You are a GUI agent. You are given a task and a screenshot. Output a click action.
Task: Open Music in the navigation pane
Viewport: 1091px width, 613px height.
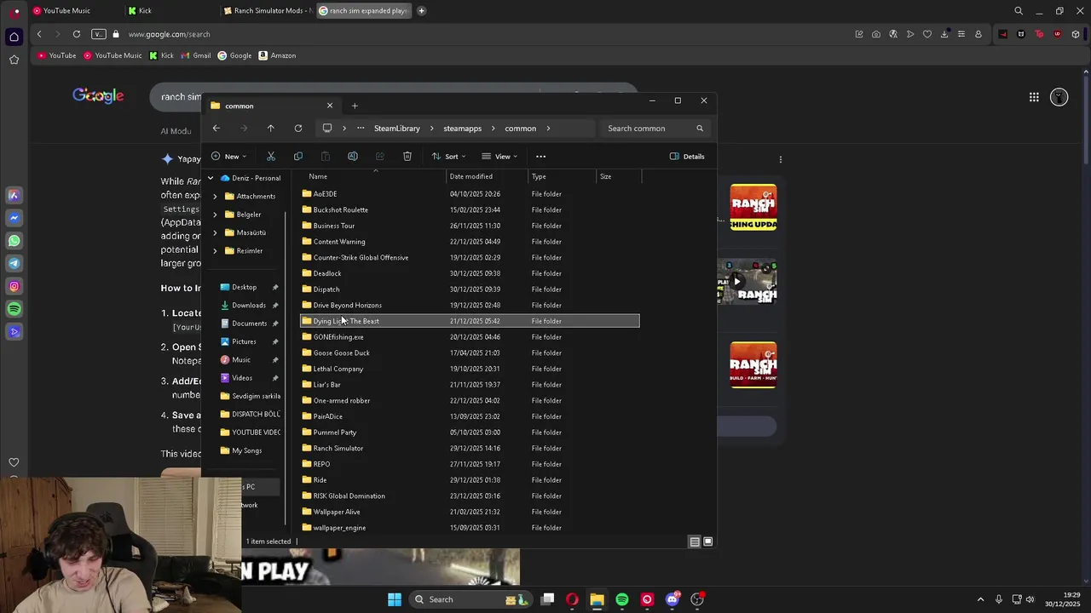241,359
